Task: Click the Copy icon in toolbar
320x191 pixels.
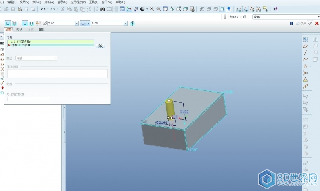Action: pyautogui.click(x=69, y=9)
